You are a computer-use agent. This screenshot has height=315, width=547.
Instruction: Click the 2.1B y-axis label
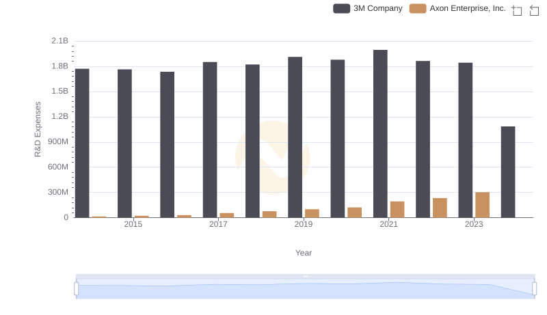coord(60,41)
